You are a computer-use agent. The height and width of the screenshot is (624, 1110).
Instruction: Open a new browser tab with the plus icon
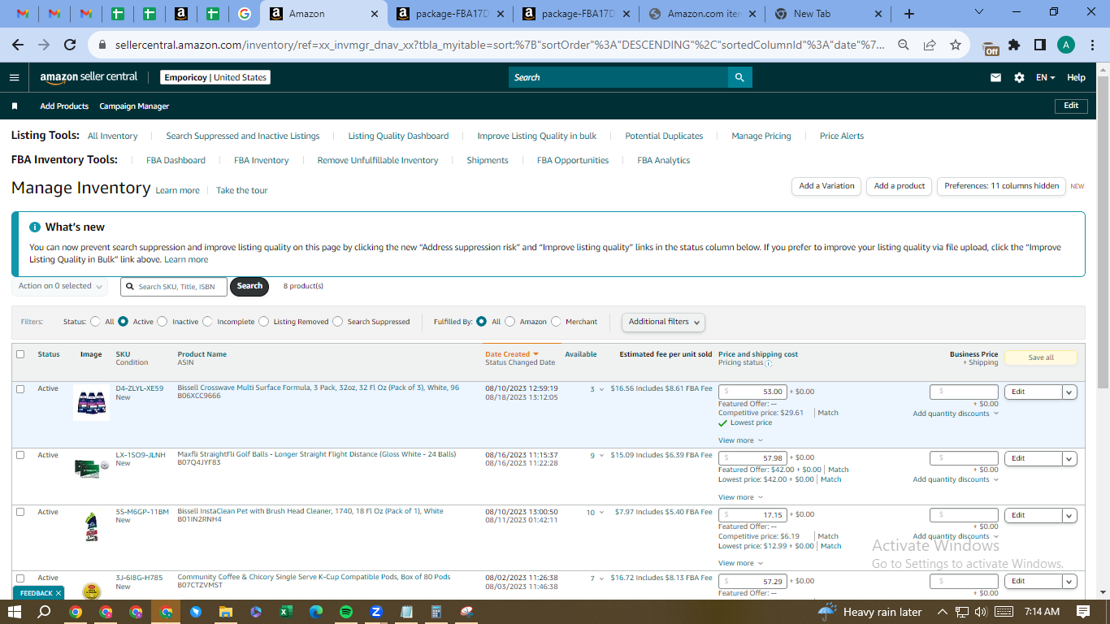tap(909, 14)
